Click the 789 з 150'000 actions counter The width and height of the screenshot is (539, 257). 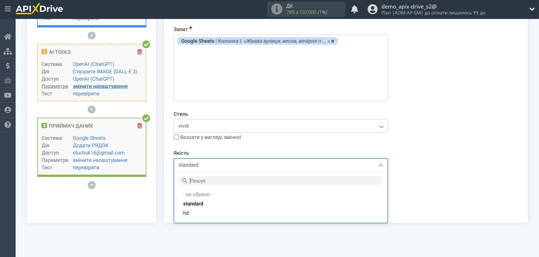[307, 12]
